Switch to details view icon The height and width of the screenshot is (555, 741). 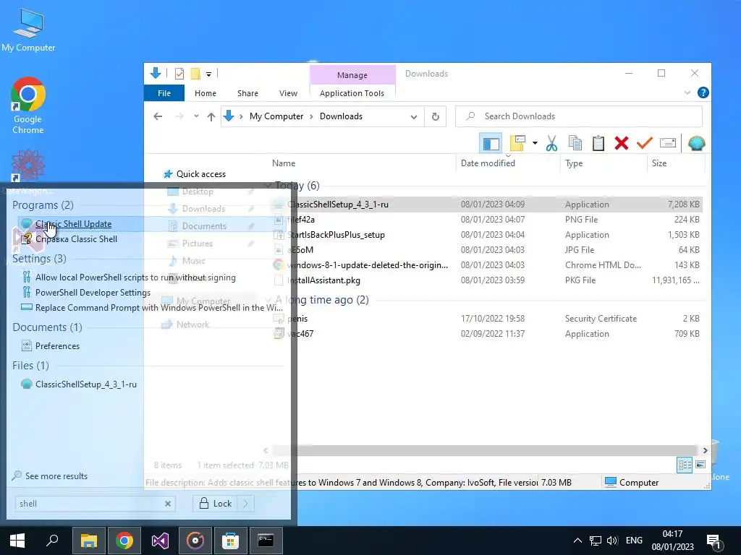click(685, 465)
